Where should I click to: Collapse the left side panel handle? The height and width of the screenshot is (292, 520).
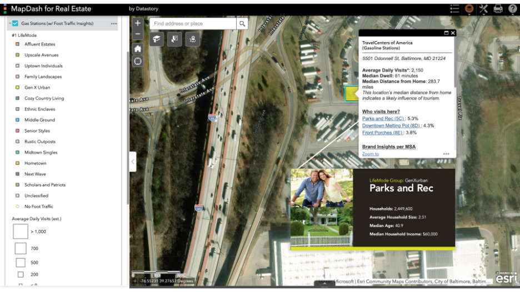(133, 162)
